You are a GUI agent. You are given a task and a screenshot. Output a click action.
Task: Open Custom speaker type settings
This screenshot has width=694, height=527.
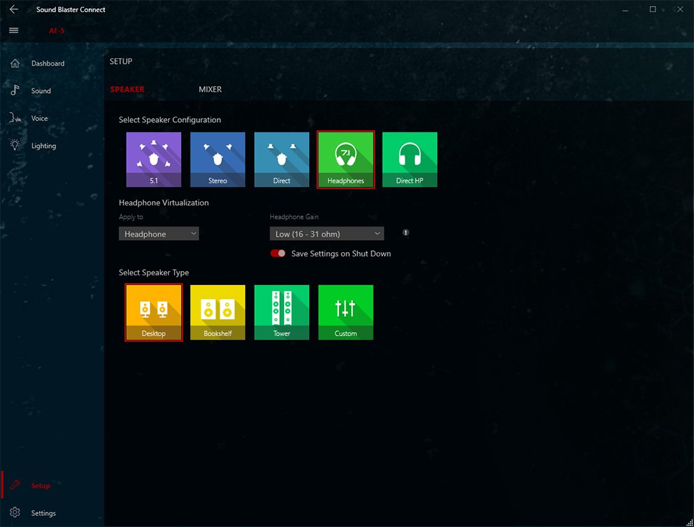tap(346, 312)
